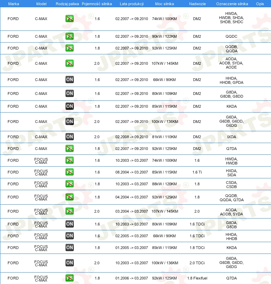Click ON diesel icon for Focus C-MAX 1.8 TDCi
The height and width of the screenshot is (284, 271).
pyautogui.click(x=70, y=248)
